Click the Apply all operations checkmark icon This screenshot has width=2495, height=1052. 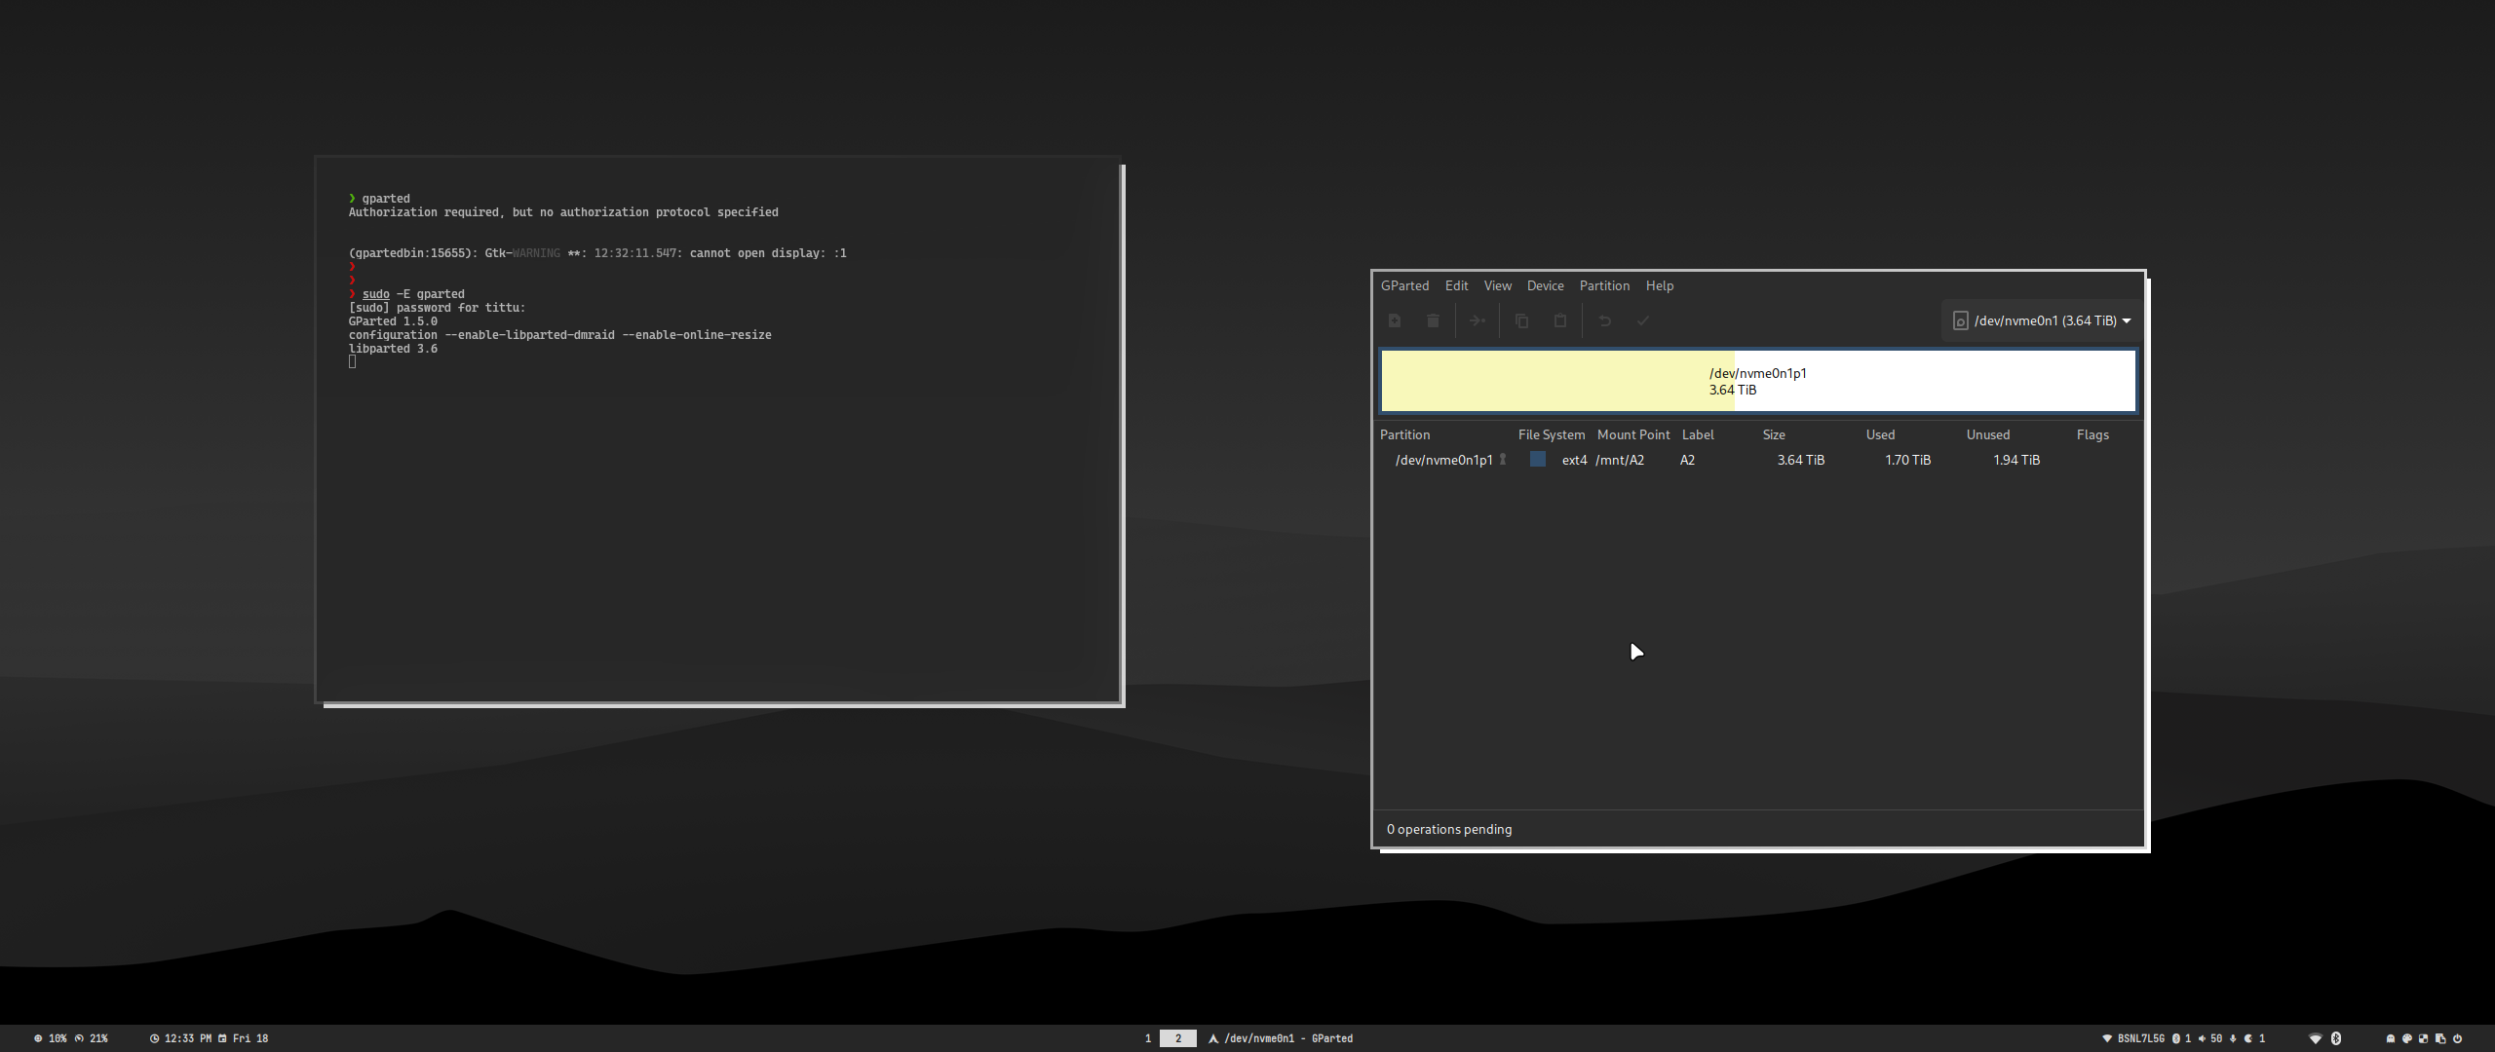pos(1643,320)
